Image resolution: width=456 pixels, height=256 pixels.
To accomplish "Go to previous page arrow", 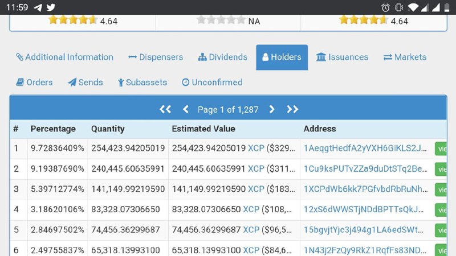I will (x=186, y=109).
